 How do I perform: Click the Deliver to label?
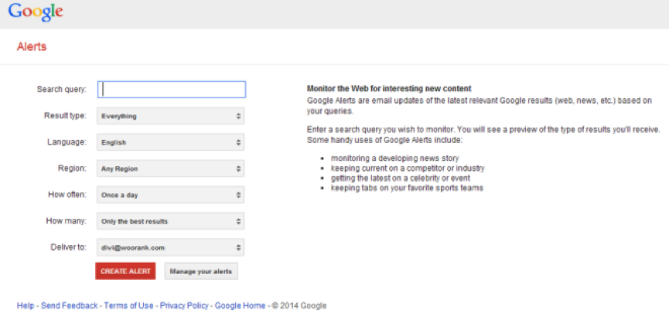tap(68, 247)
